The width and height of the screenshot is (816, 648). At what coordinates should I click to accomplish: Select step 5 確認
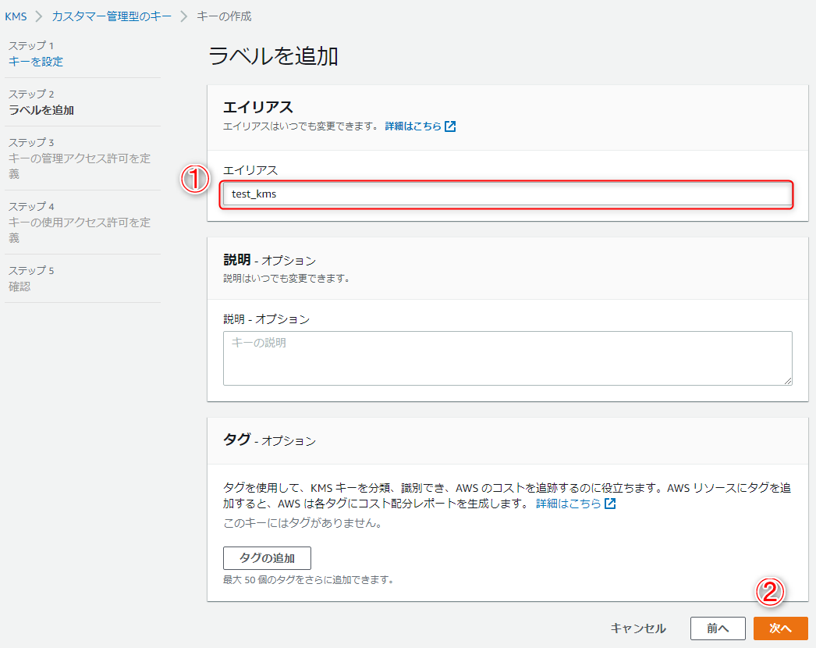(20, 287)
